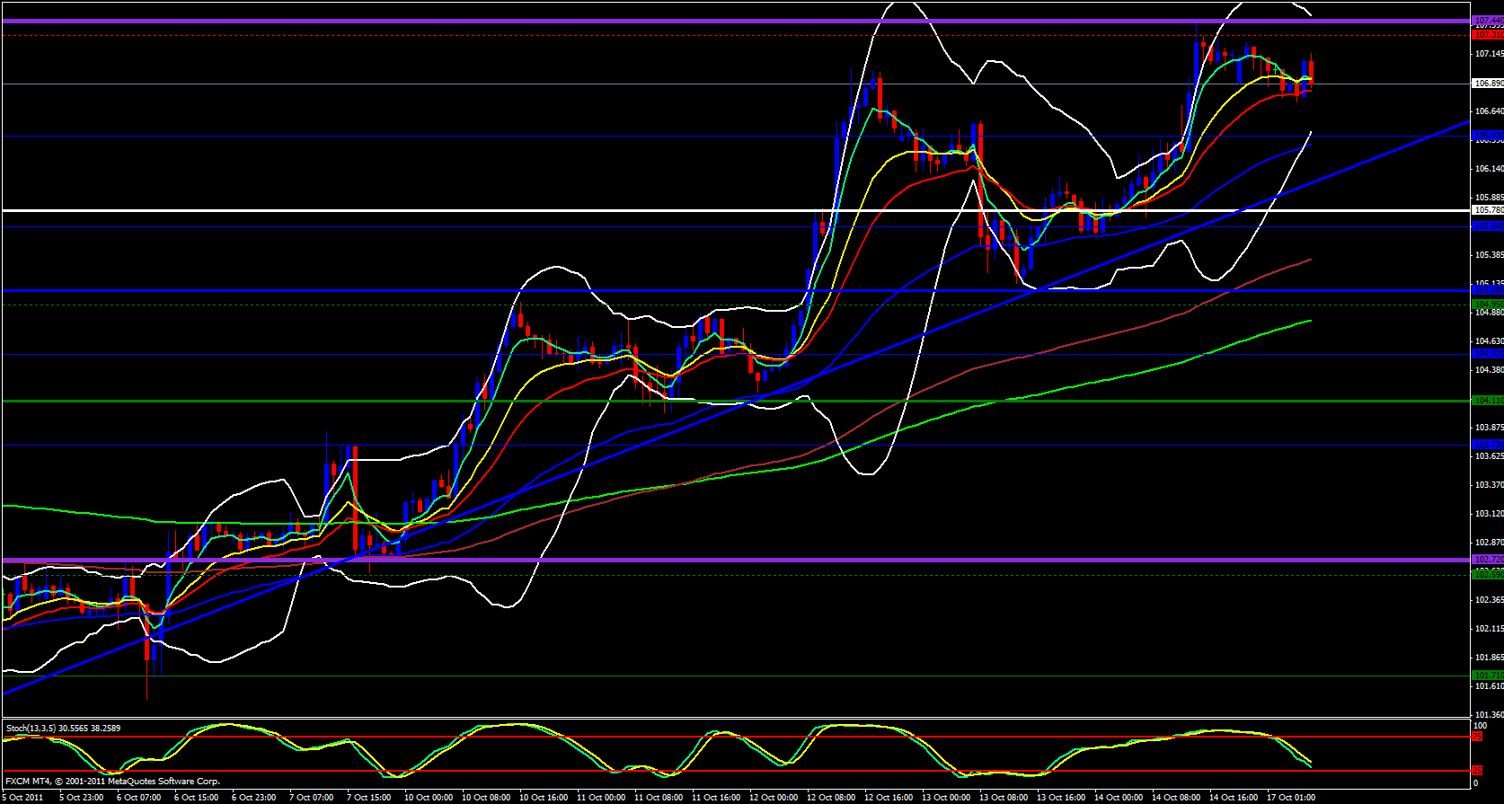The width and height of the screenshot is (1504, 804).
Task: Click the red 107.310 price tag
Action: point(1487,35)
